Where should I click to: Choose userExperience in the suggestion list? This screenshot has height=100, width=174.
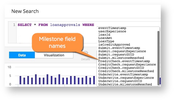tap(112, 31)
